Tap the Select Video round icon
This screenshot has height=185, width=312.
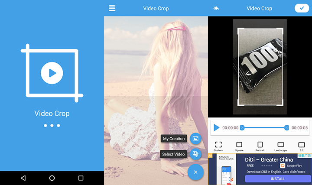pyautogui.click(x=195, y=154)
